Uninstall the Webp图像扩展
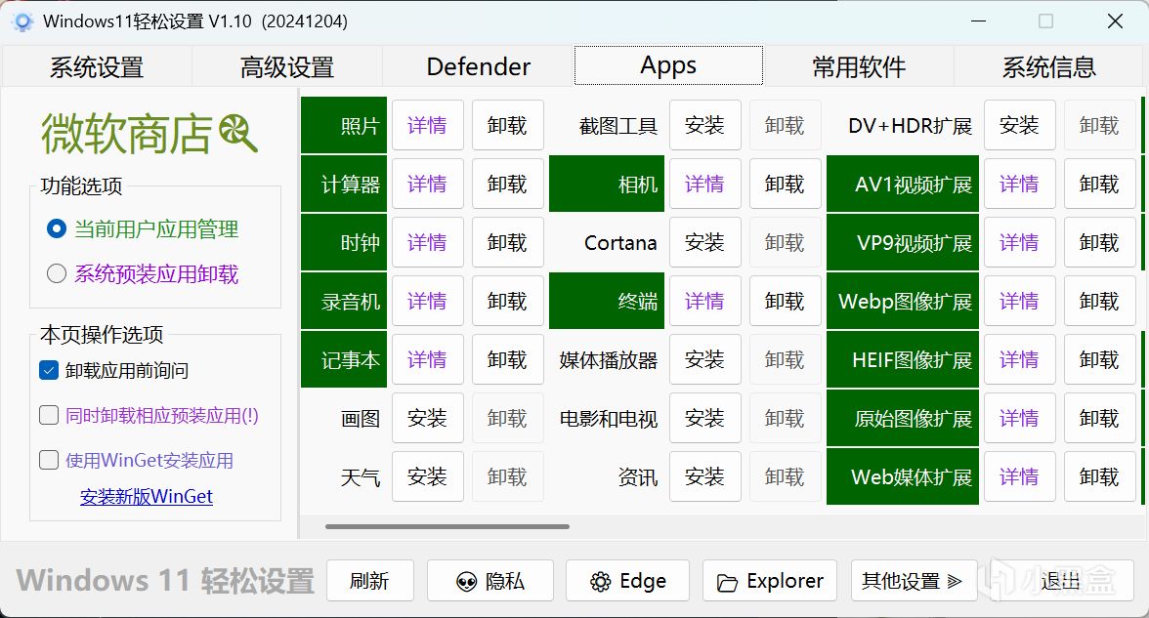1149x618 pixels. tap(1099, 301)
